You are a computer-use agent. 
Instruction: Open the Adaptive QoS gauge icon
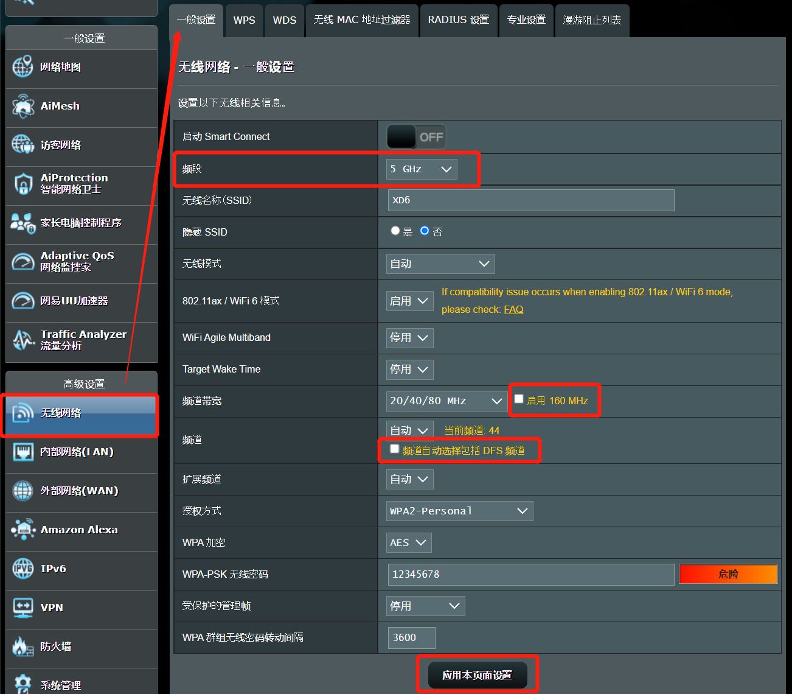[x=23, y=262]
